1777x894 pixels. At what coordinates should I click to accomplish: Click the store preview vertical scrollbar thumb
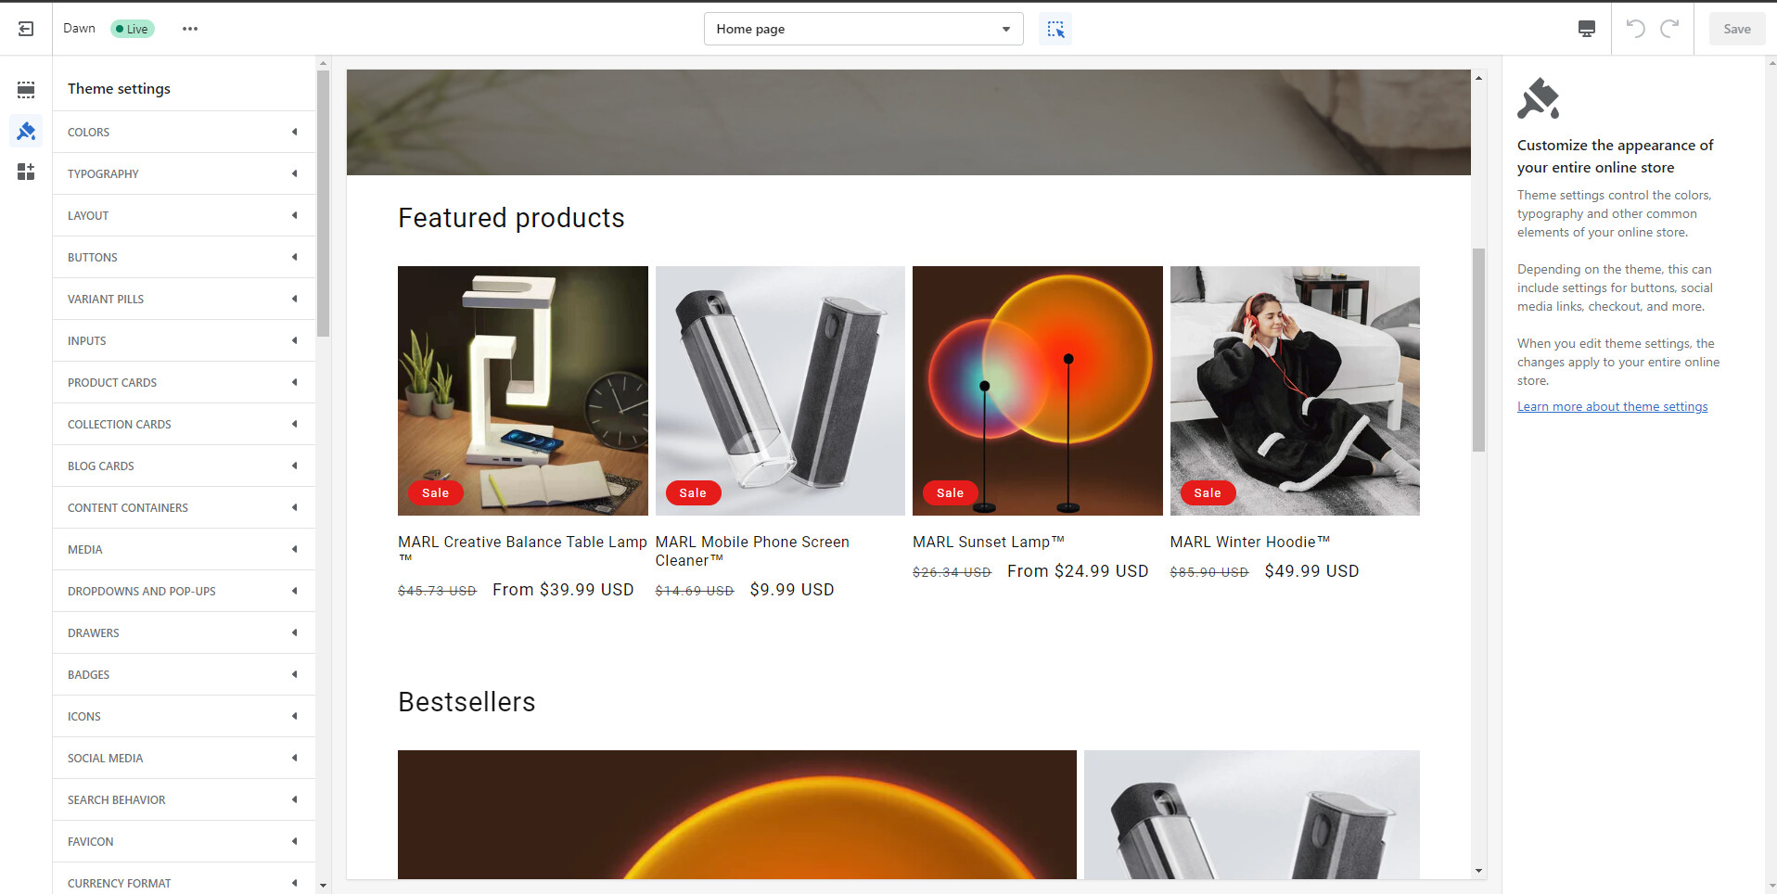(x=1478, y=350)
